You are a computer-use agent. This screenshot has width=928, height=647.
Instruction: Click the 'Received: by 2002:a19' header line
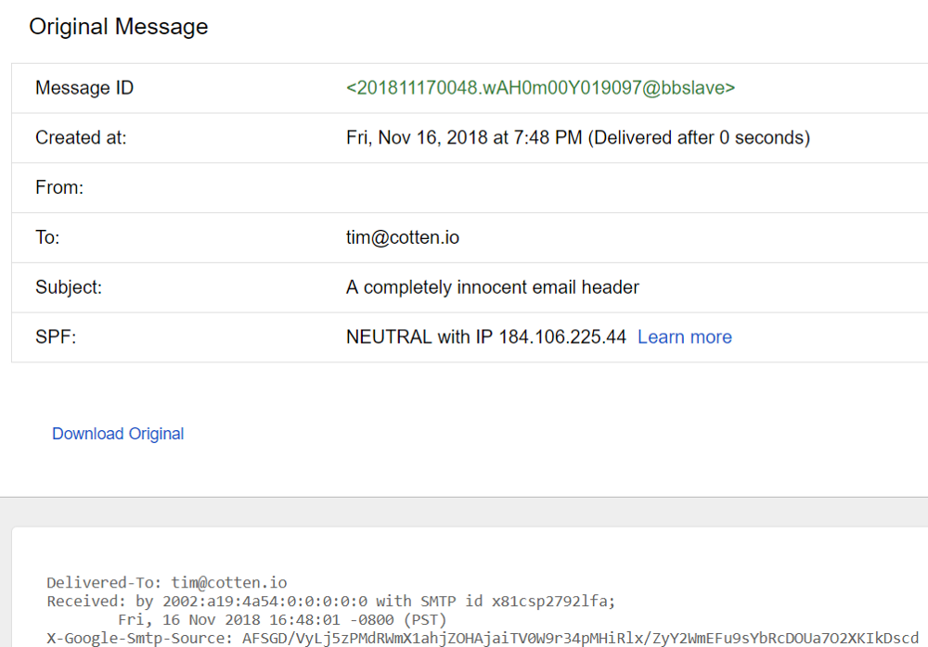click(x=330, y=602)
